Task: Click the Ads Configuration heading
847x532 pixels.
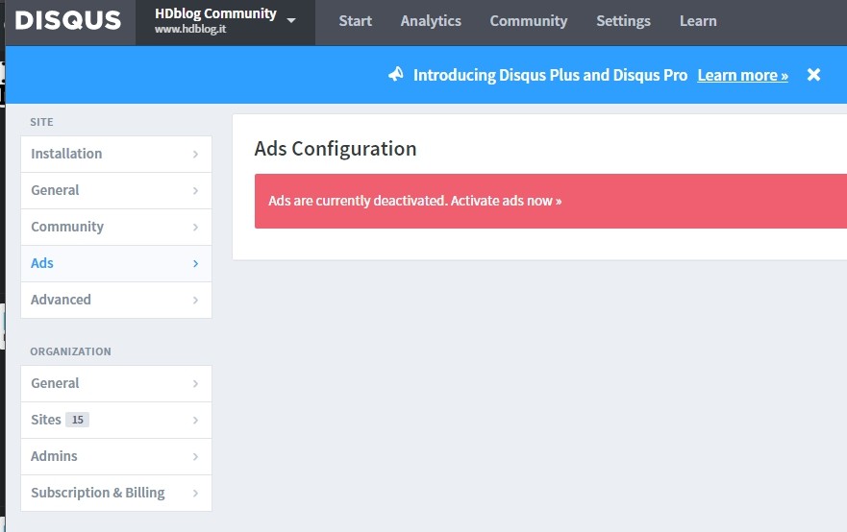Action: pyautogui.click(x=336, y=149)
